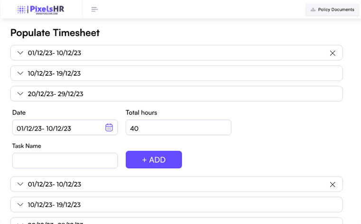Focus the Total hours field showing 40
361x224 pixels.
[x=178, y=128]
